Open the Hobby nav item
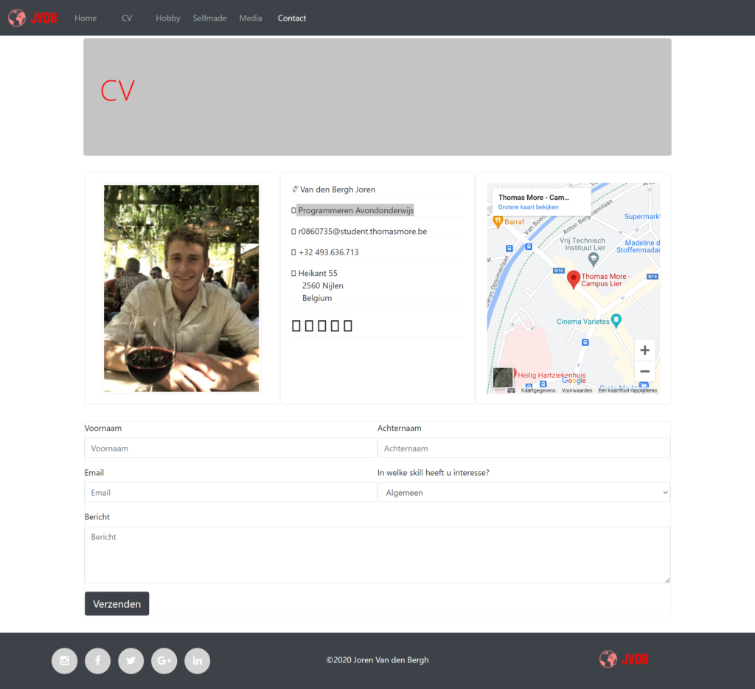The image size is (755, 689). 168,18
